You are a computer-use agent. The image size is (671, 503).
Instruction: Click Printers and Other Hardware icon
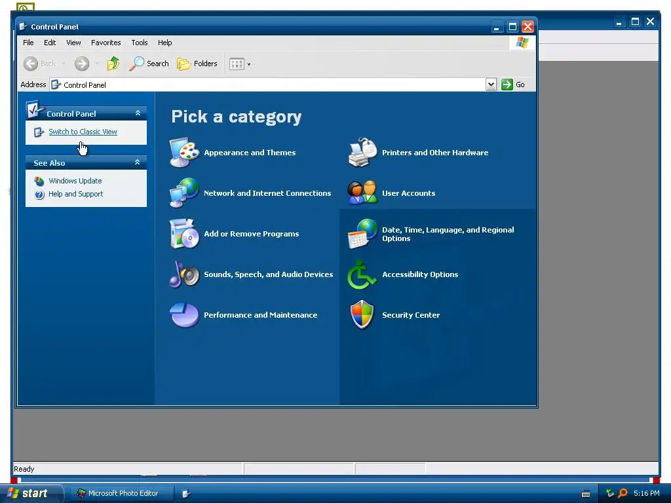click(362, 152)
